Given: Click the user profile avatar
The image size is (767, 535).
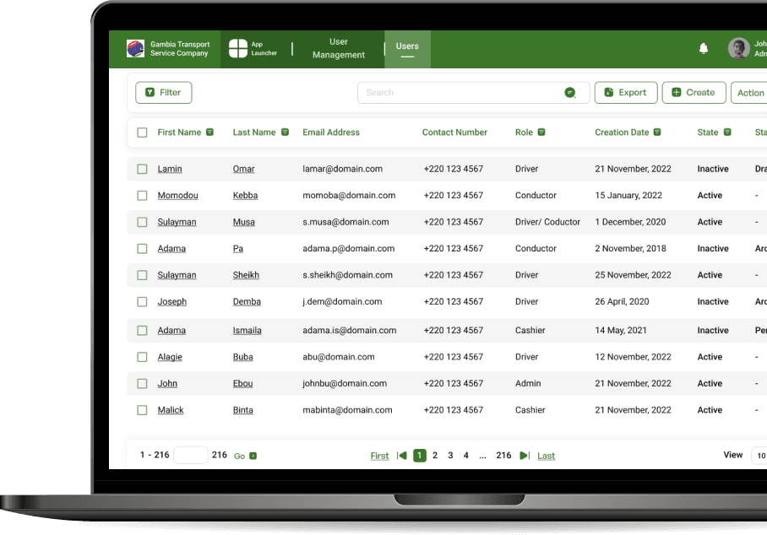Looking at the screenshot, I should pyautogui.click(x=738, y=49).
